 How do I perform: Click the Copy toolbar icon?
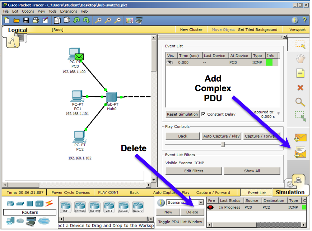point(57,20)
